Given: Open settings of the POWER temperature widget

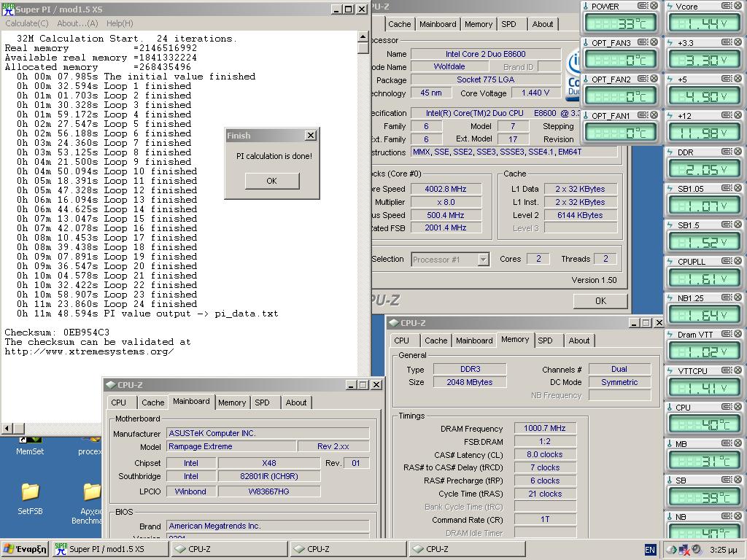Looking at the screenshot, I should [643, 6].
